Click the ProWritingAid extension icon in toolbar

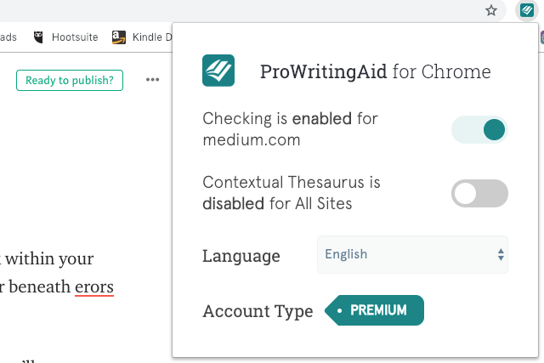pyautogui.click(x=527, y=10)
